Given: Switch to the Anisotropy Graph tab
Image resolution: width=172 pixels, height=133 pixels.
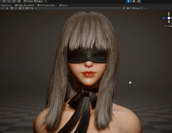Looking at the screenshot, I should 47,5.
